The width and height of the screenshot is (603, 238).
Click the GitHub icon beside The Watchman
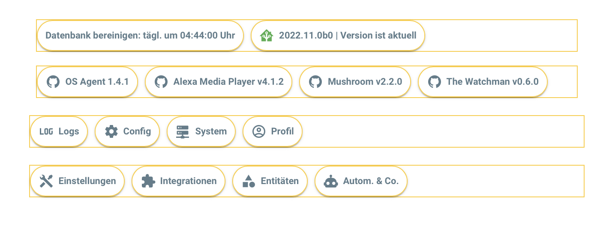click(x=434, y=82)
